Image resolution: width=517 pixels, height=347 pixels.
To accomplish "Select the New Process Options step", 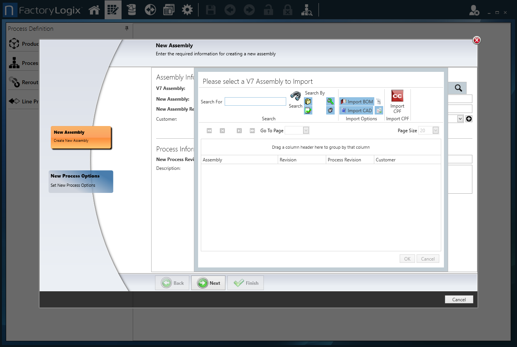I will point(81,181).
